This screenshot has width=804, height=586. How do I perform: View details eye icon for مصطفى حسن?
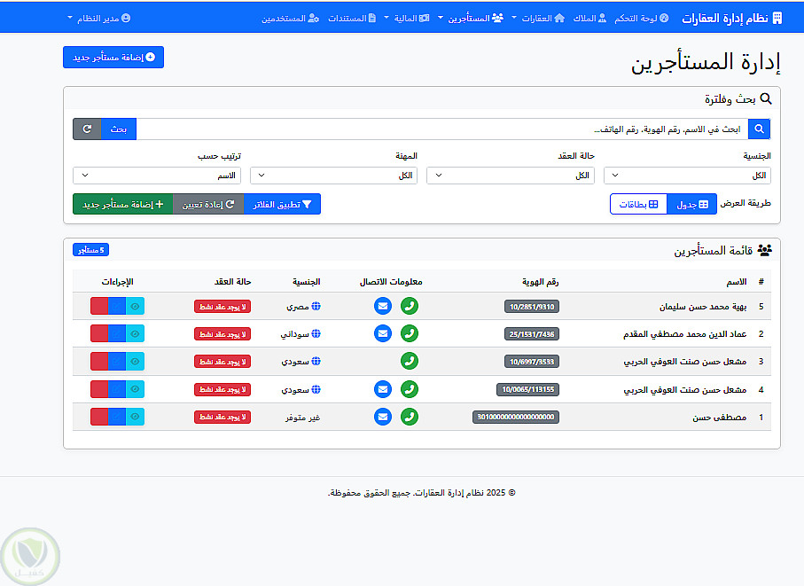click(136, 417)
